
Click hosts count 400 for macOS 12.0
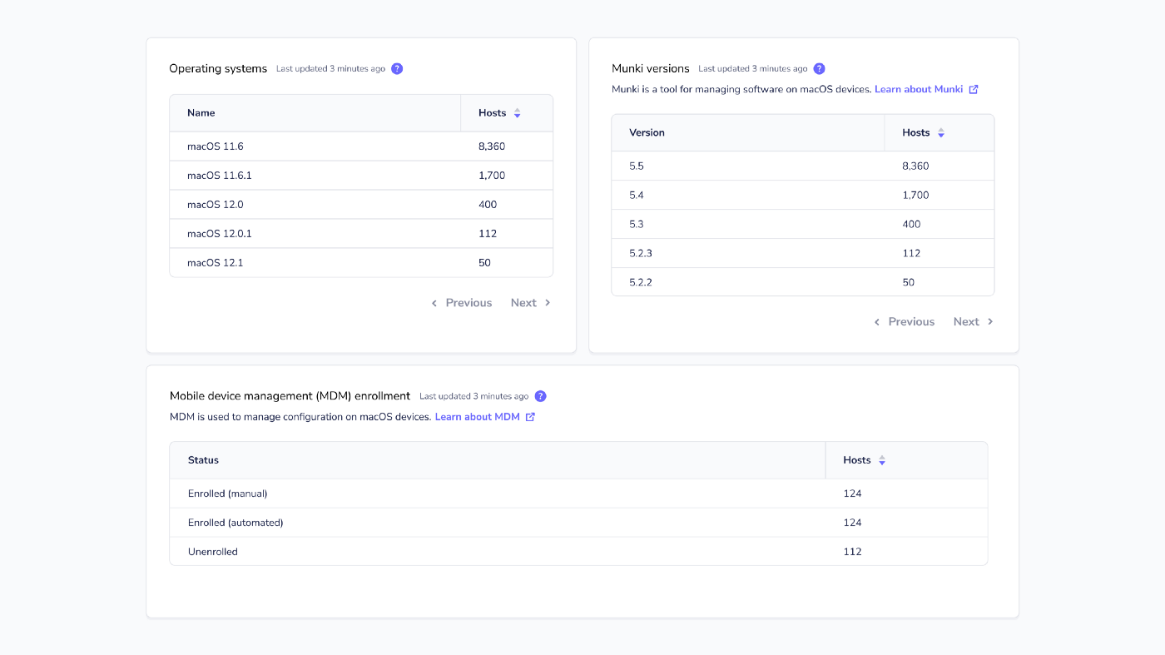(488, 205)
